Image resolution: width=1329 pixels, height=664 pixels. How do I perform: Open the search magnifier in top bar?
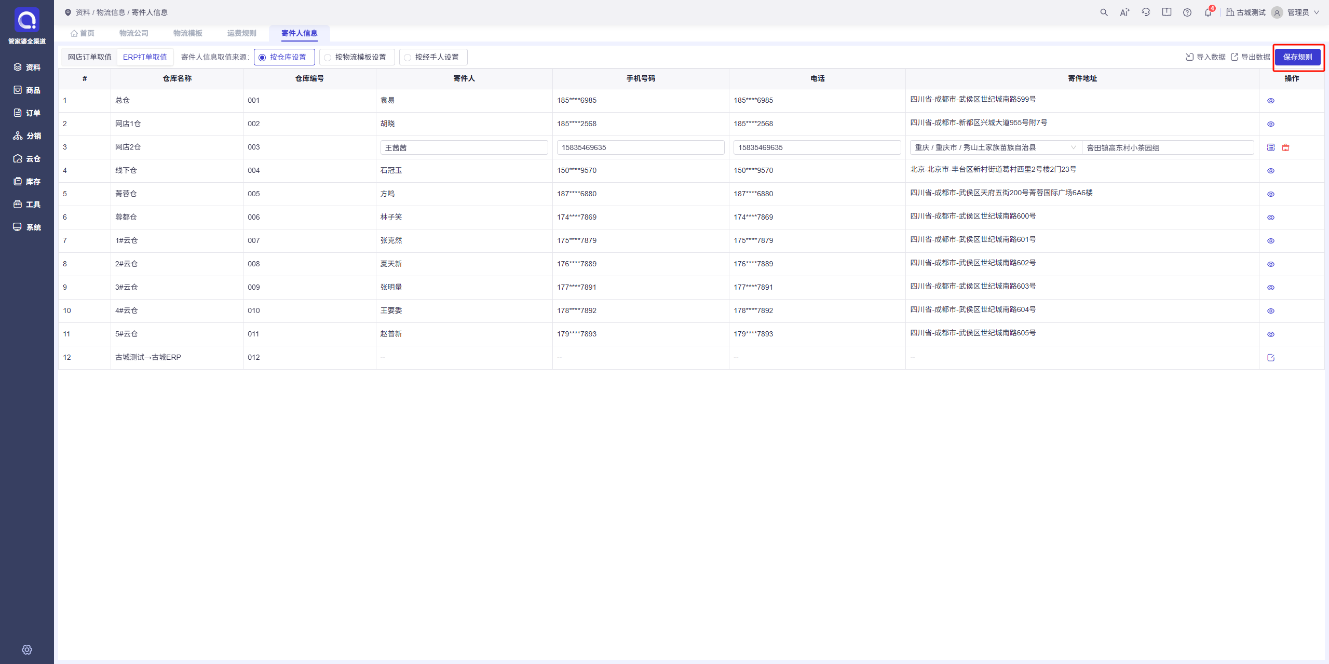click(x=1104, y=12)
